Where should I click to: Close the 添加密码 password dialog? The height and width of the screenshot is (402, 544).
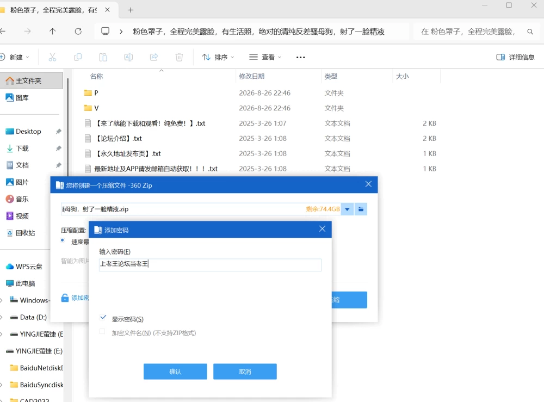pyautogui.click(x=322, y=229)
